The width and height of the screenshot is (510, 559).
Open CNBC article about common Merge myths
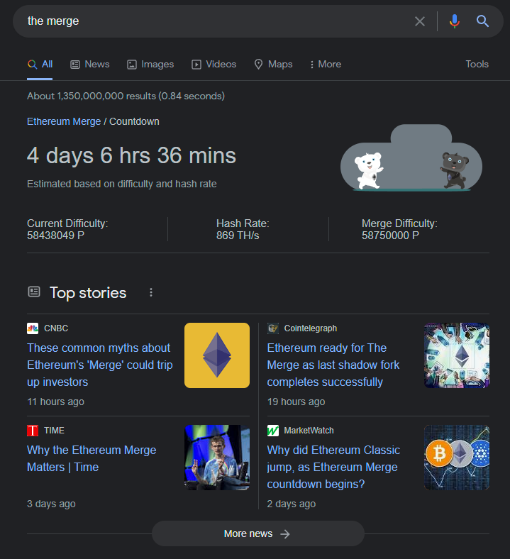(x=100, y=365)
